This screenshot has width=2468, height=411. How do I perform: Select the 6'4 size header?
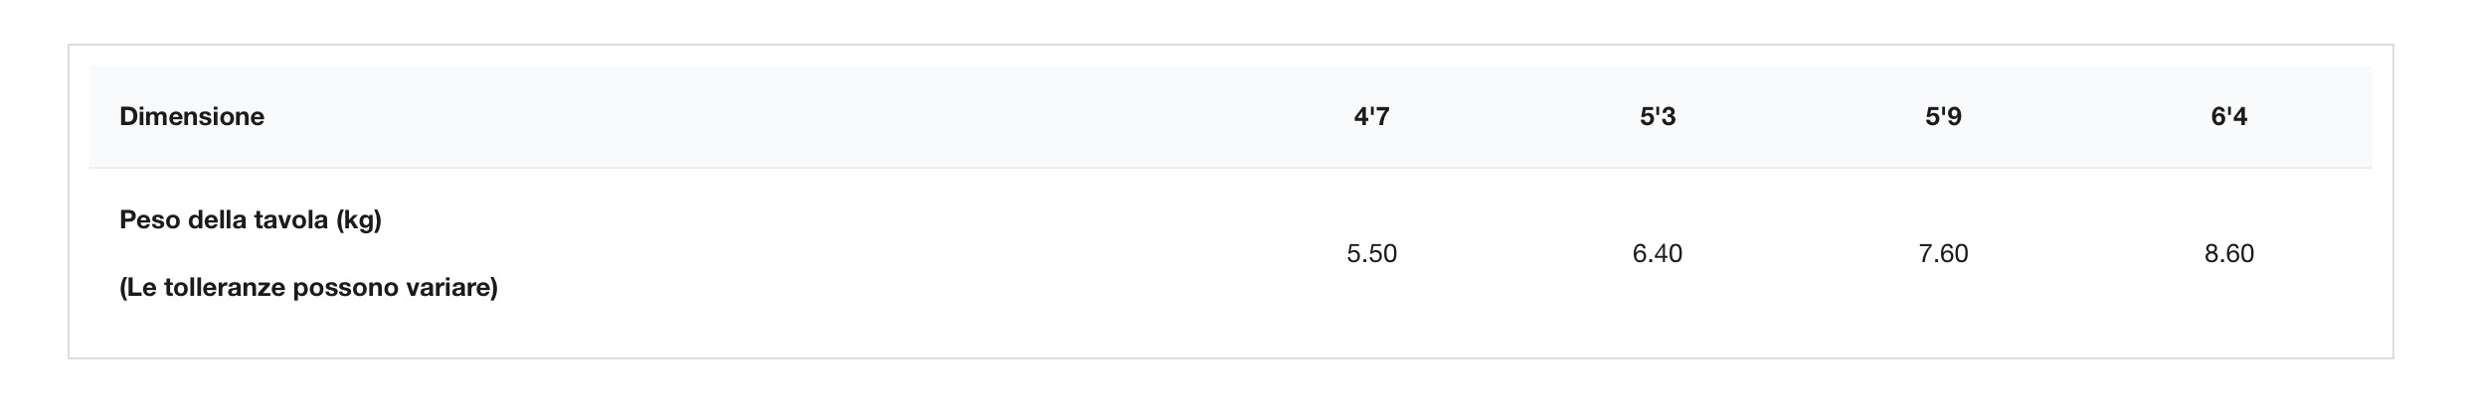tap(2228, 117)
